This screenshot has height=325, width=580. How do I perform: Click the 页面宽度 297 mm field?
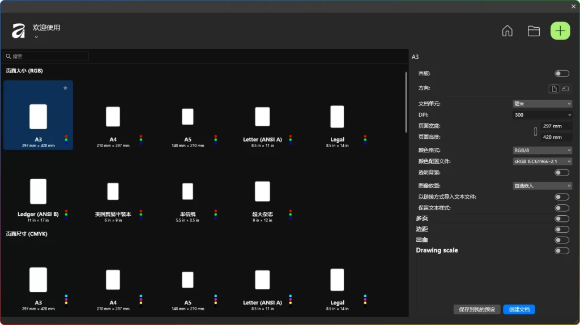pos(556,126)
